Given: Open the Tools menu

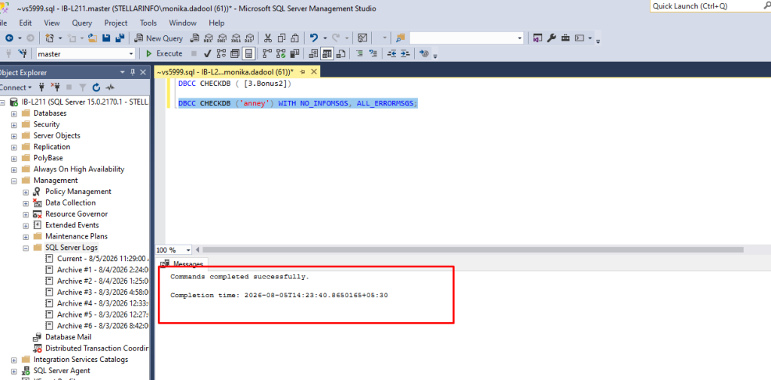Looking at the screenshot, I should [x=148, y=23].
